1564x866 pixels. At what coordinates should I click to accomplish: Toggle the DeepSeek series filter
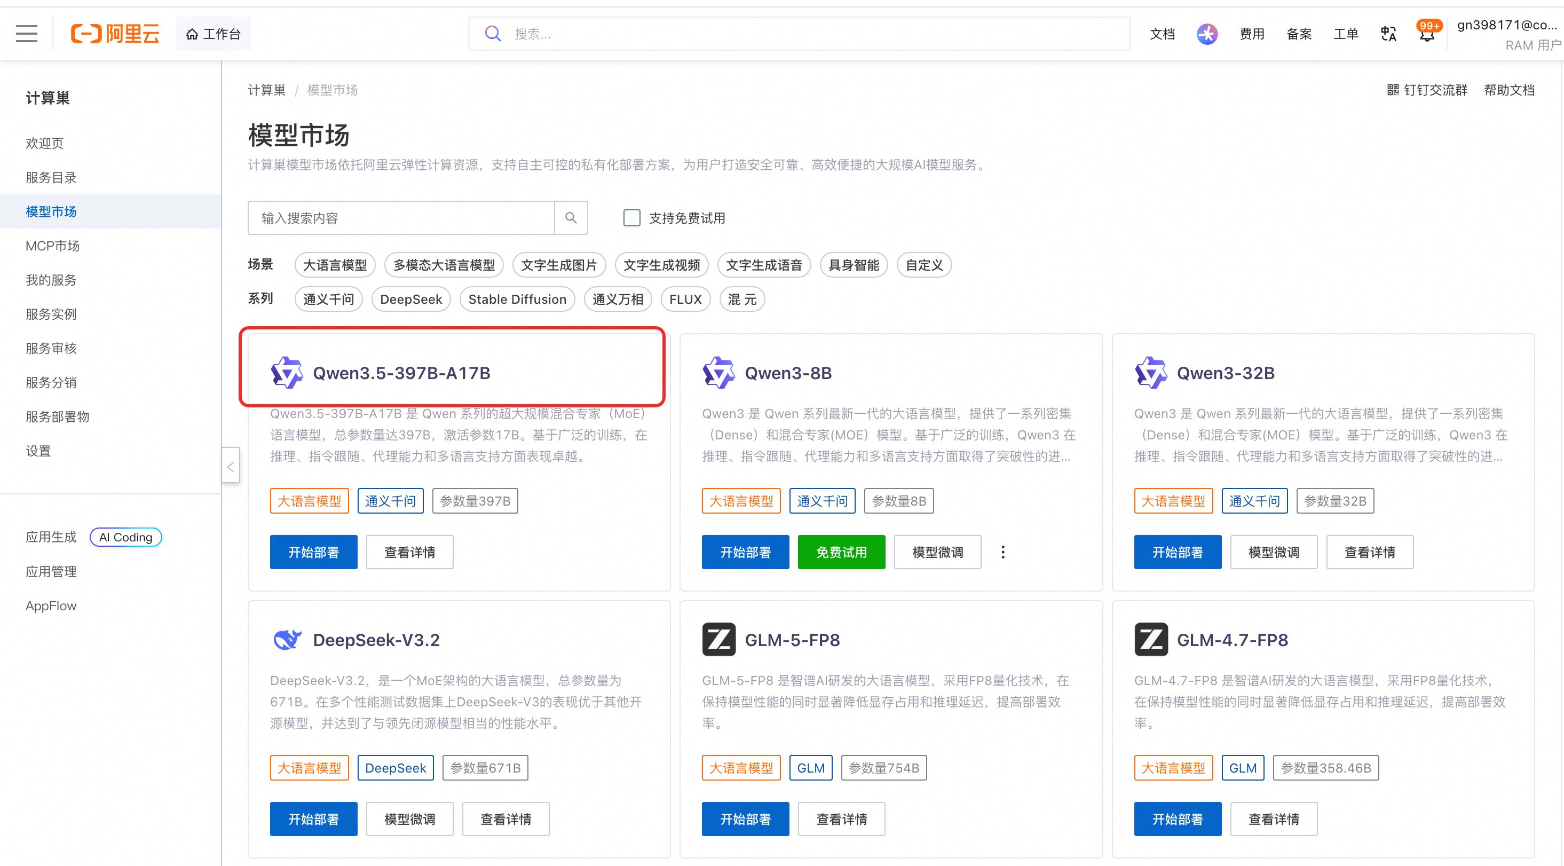coord(410,300)
